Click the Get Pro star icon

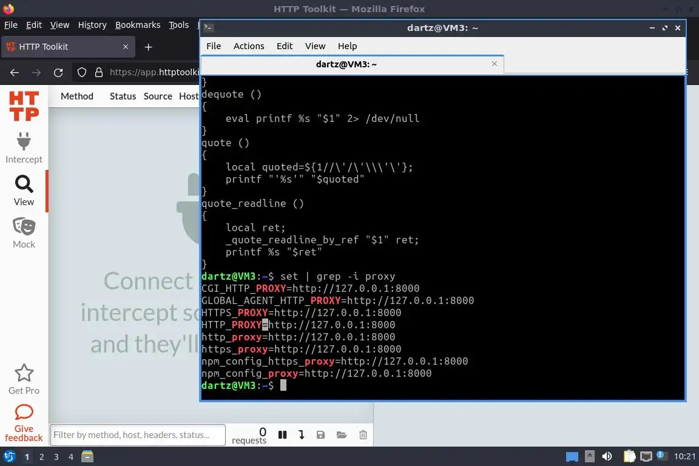[x=24, y=373]
